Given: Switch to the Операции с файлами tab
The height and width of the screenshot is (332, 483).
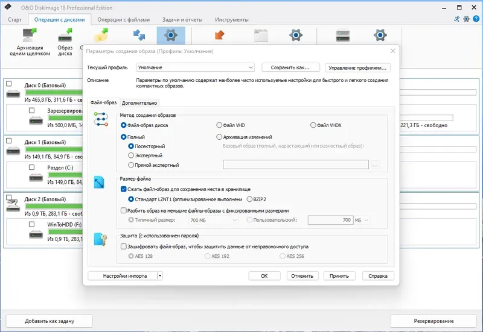Looking at the screenshot, I should pos(124,20).
